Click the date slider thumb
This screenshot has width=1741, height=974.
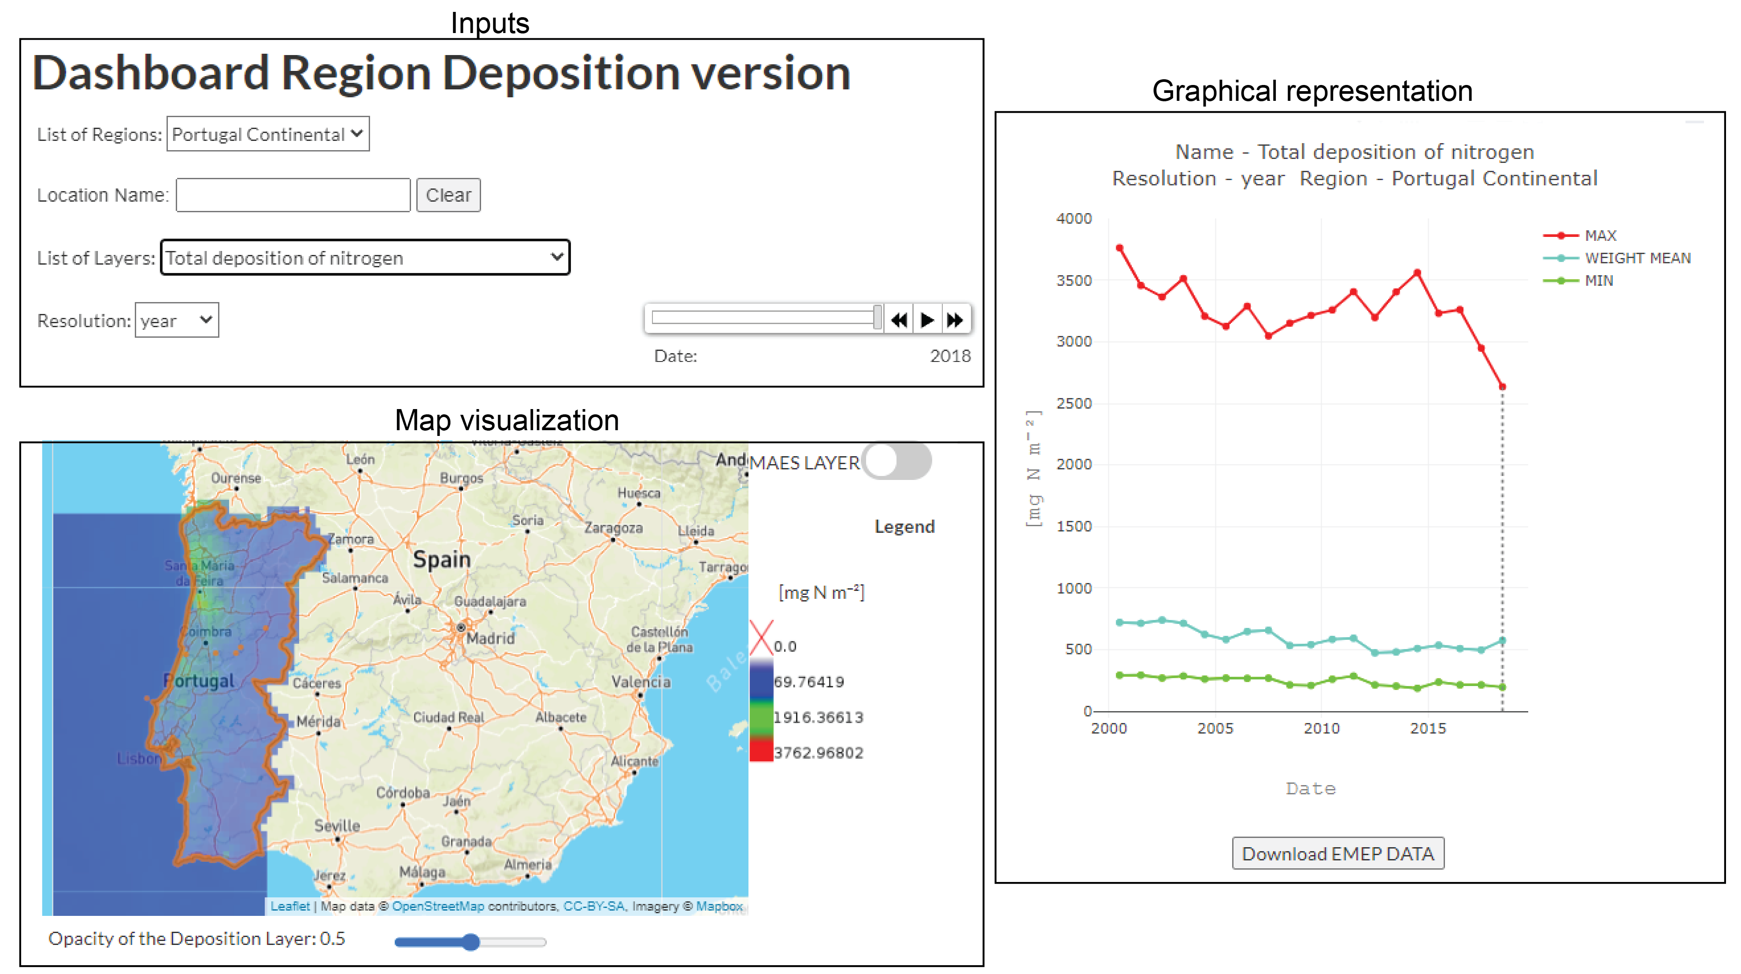pyautogui.click(x=877, y=317)
